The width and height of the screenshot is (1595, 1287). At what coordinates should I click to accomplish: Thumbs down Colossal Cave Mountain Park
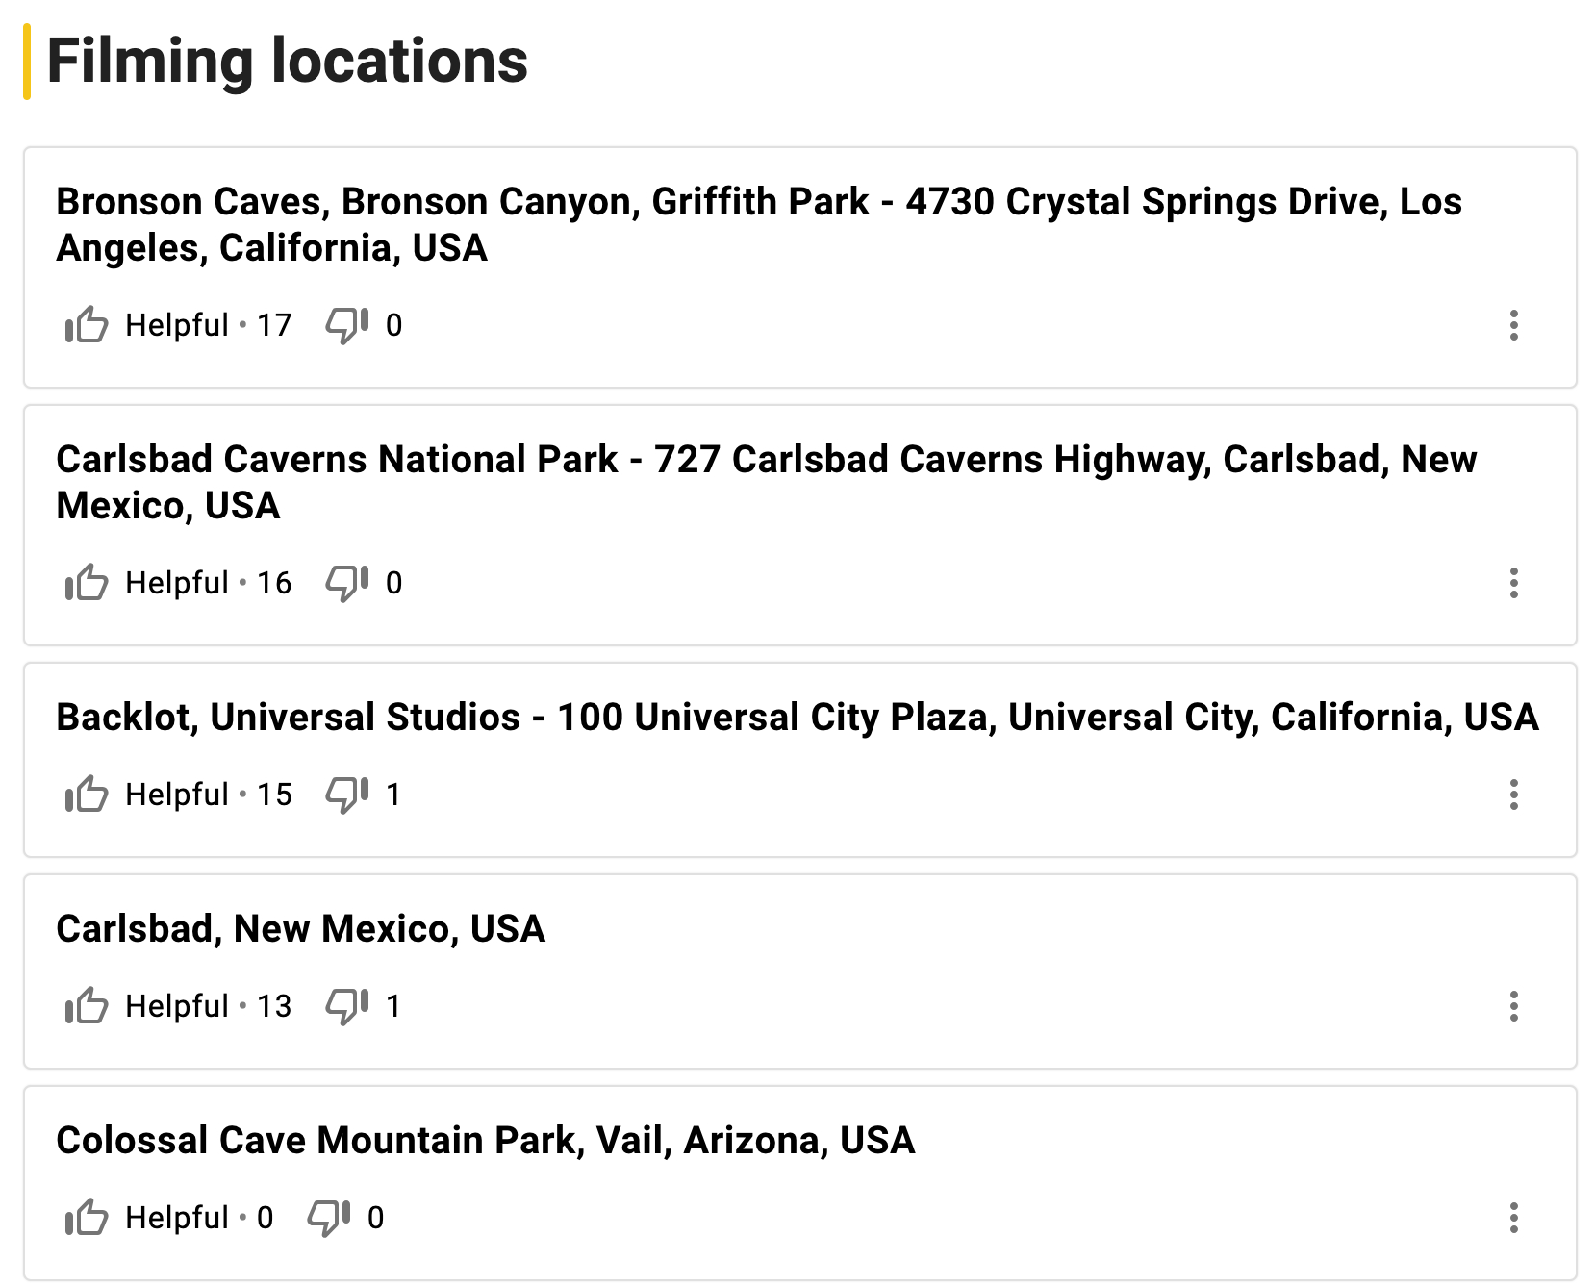point(328,1218)
